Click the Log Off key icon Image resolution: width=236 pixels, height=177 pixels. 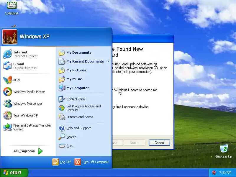(55, 162)
